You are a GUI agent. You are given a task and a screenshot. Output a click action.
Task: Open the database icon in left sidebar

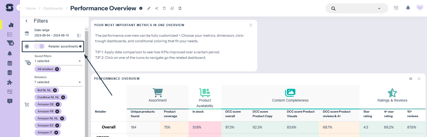(10, 73)
